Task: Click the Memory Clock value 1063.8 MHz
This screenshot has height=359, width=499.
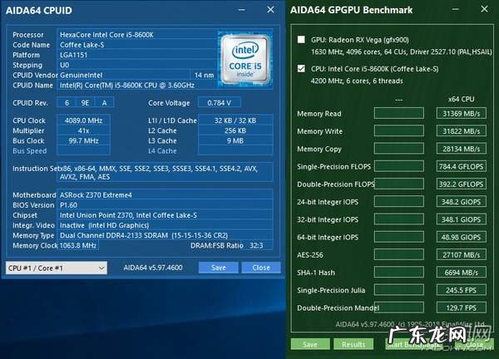Action: coord(77,245)
